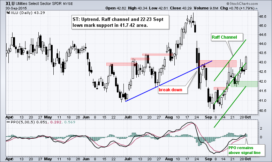Click the 'Open 42.62' value
Screen dimensions: 272x162
tap(116, 8)
